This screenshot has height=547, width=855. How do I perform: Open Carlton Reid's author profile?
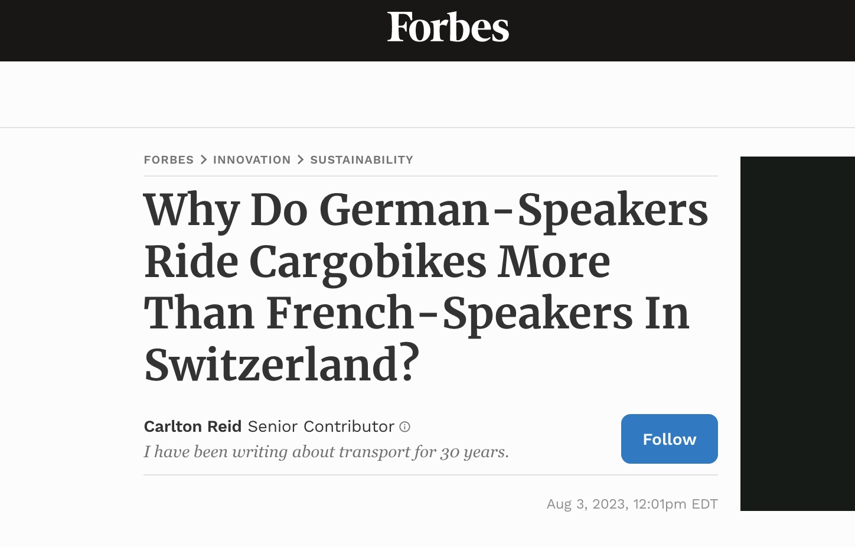[192, 426]
